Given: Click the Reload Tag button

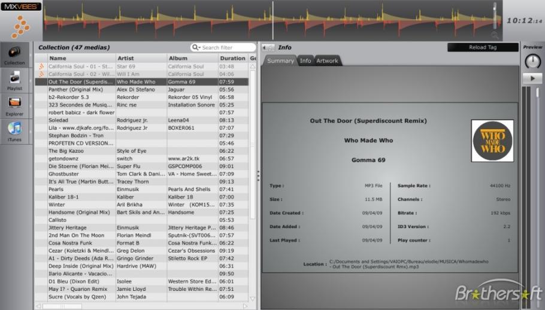Looking at the screenshot, I should pyautogui.click(x=483, y=47).
